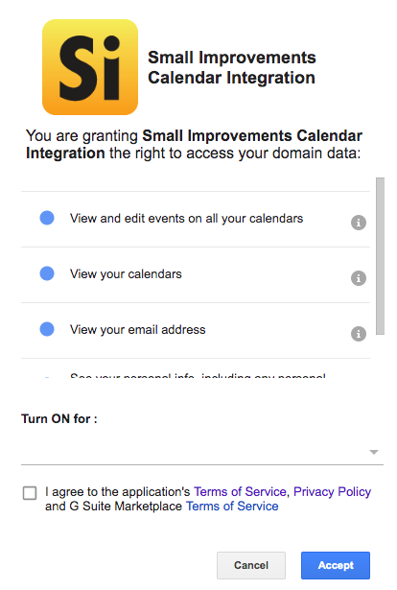The height and width of the screenshot is (590, 397).
Task: Click the partially visible personal info permission
Action: tap(198, 375)
